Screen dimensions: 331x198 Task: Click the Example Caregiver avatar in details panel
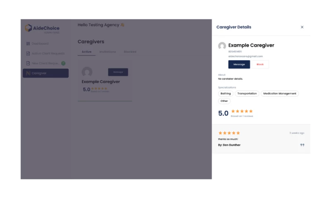click(x=222, y=46)
